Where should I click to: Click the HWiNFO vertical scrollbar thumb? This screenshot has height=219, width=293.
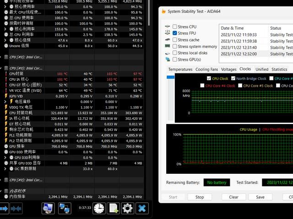(149, 13)
